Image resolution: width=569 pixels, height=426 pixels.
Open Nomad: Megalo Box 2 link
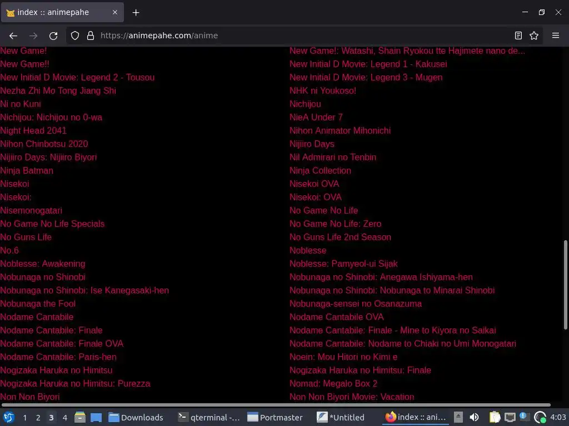tap(333, 384)
